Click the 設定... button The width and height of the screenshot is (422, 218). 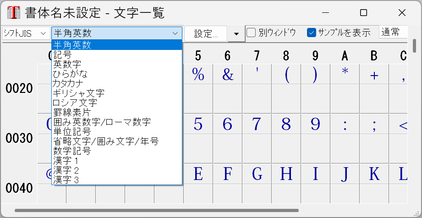(206, 34)
